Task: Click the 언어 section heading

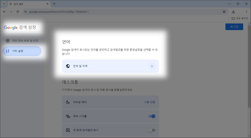Action: pyautogui.click(x=66, y=42)
